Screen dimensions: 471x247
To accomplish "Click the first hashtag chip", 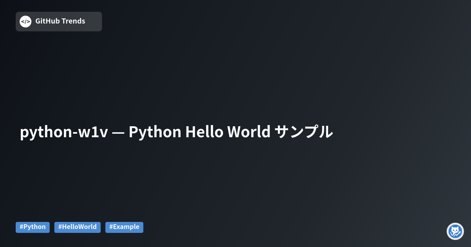I will pyautogui.click(x=33, y=227).
